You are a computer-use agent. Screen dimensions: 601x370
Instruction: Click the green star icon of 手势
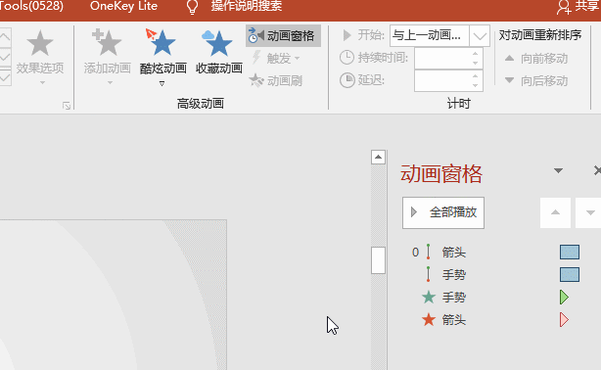(x=429, y=298)
